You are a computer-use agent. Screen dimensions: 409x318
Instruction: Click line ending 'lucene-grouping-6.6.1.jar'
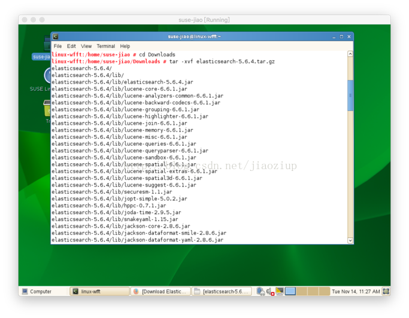click(x=126, y=109)
